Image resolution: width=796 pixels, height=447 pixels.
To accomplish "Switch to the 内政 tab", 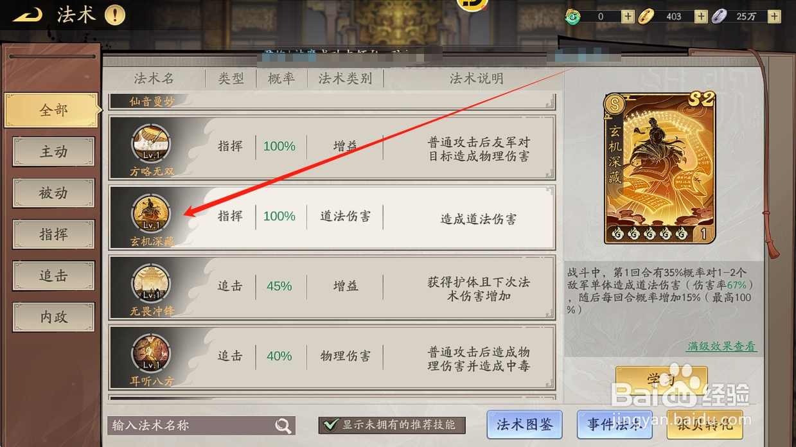I will coord(53,317).
